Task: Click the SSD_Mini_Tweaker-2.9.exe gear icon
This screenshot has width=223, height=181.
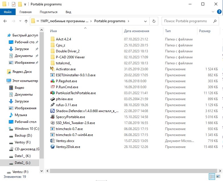Action: tap(53, 123)
